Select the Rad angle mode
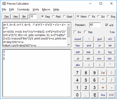 click(x=56, y=17)
